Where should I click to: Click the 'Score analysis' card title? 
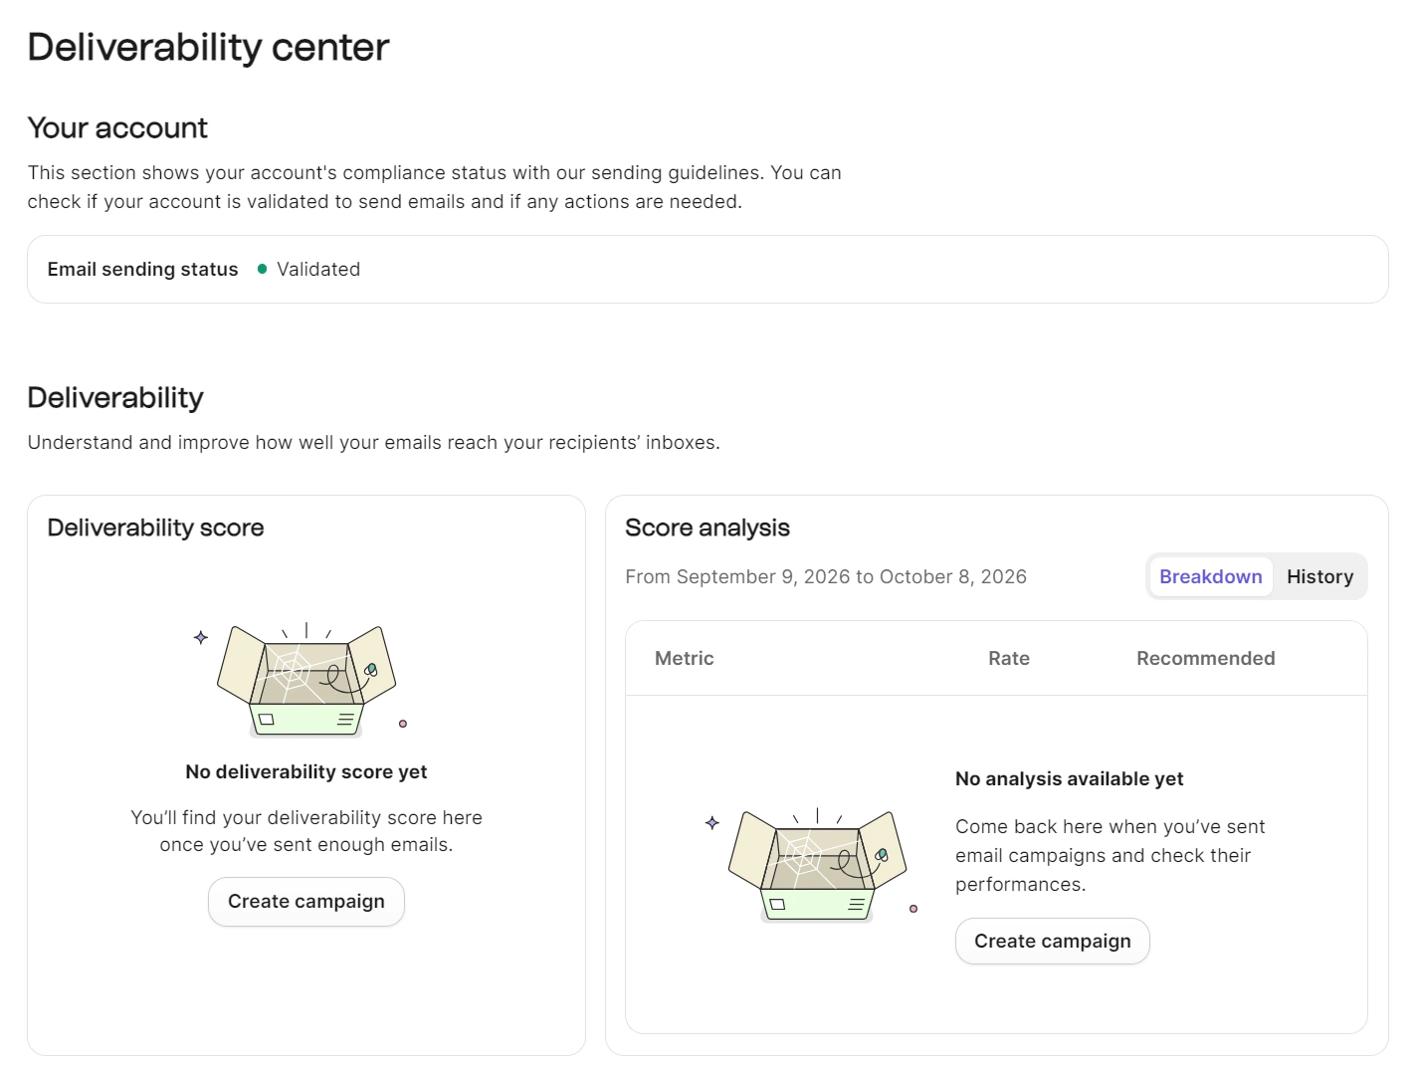click(708, 528)
